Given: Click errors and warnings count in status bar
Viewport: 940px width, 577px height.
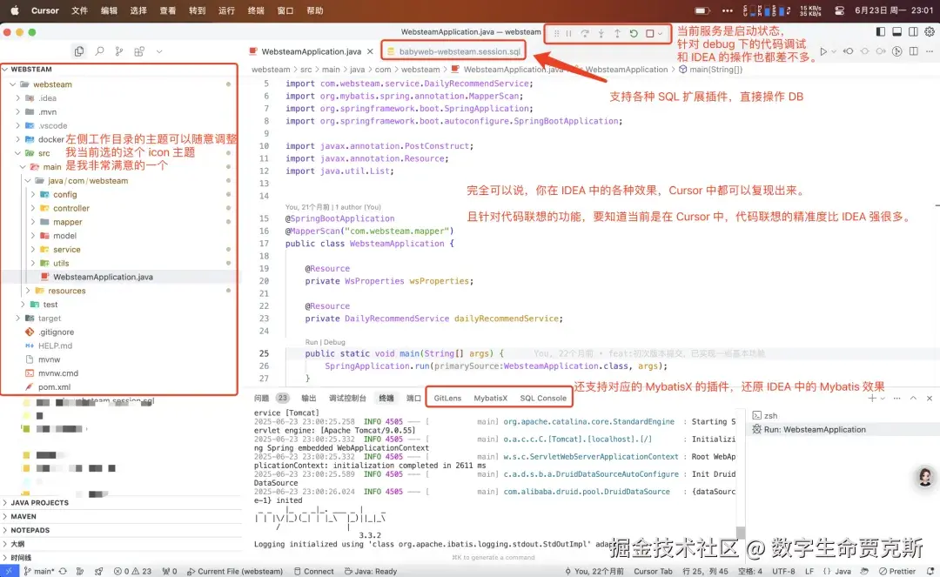Looking at the screenshot, I should click(132, 572).
